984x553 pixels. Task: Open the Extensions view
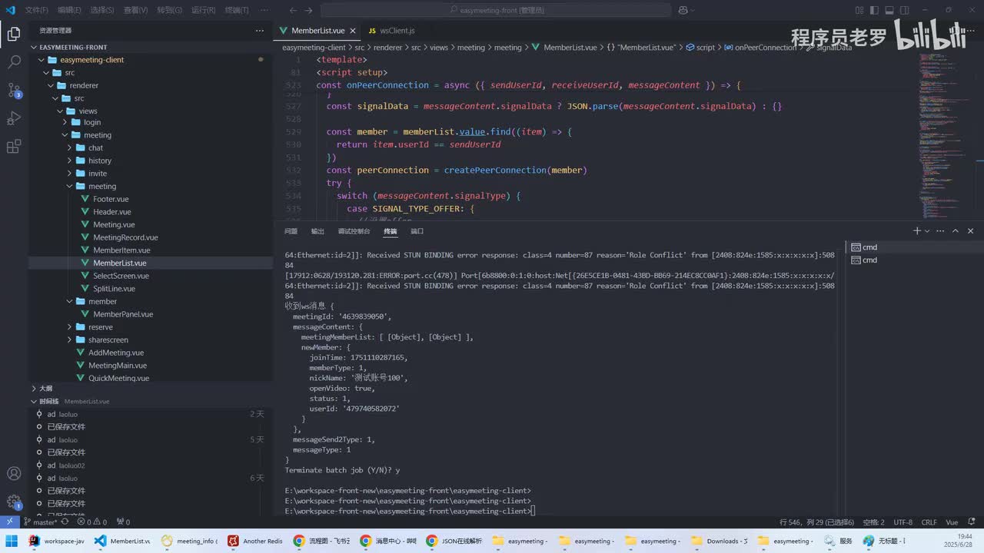point(14,146)
